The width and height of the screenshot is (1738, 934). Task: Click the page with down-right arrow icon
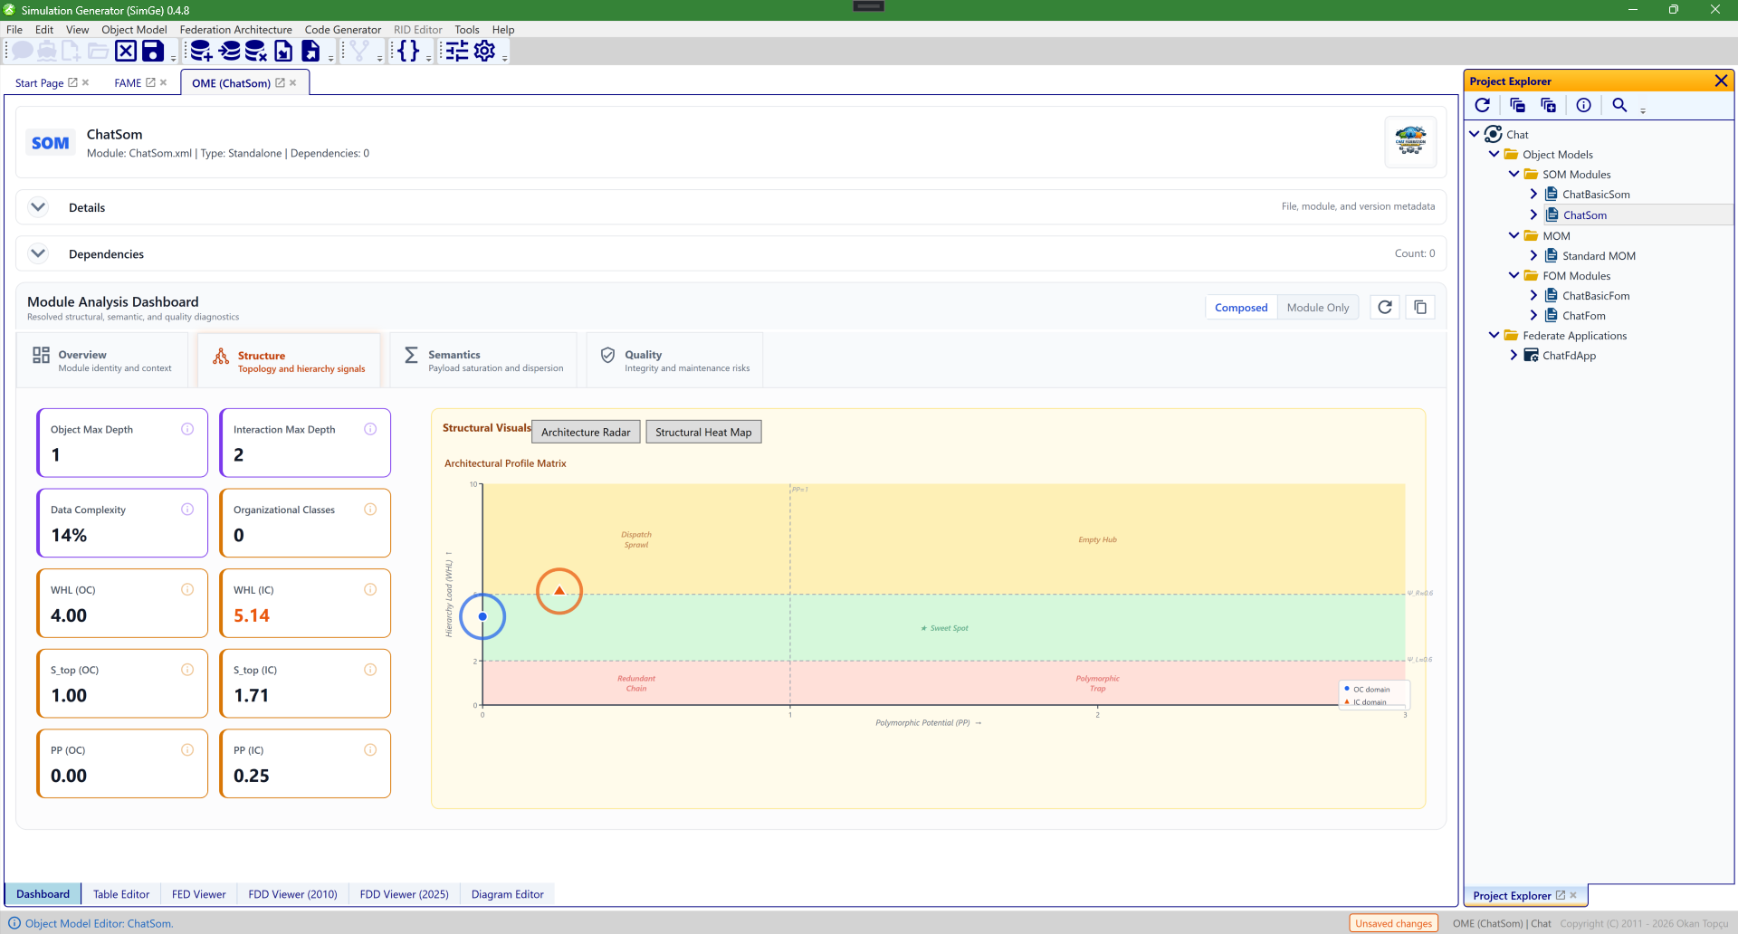[x=283, y=52]
